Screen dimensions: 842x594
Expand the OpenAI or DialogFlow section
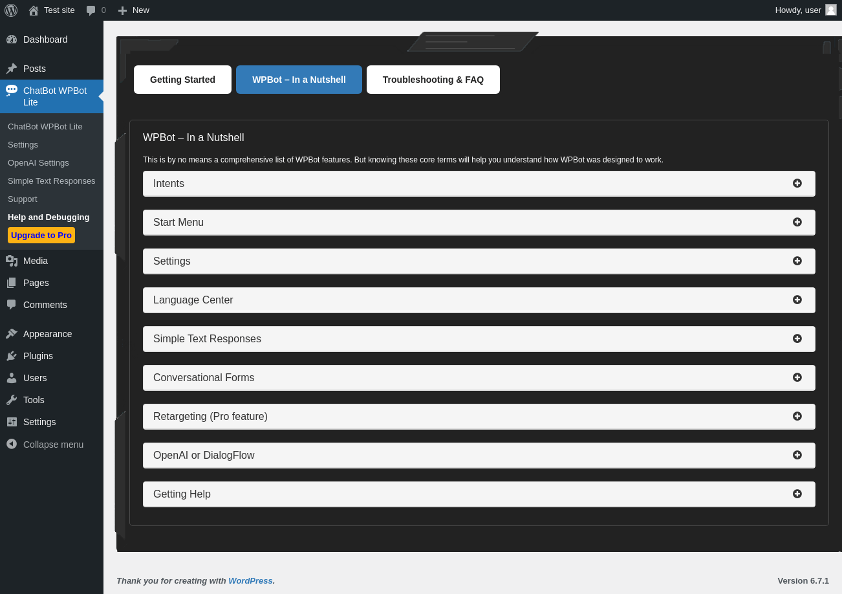point(479,456)
